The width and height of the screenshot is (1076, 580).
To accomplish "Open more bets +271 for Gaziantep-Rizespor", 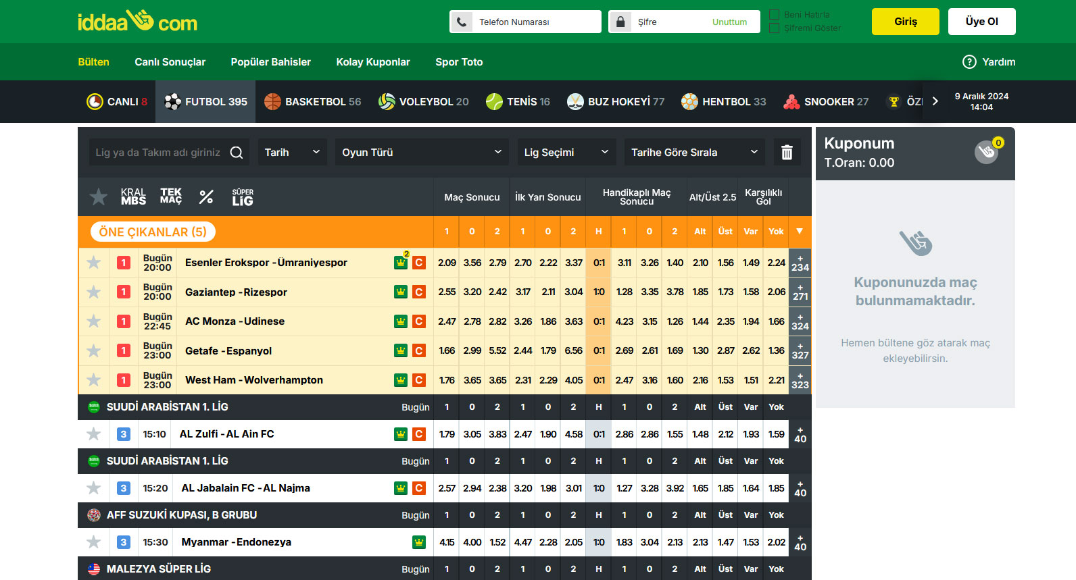I will point(800,292).
